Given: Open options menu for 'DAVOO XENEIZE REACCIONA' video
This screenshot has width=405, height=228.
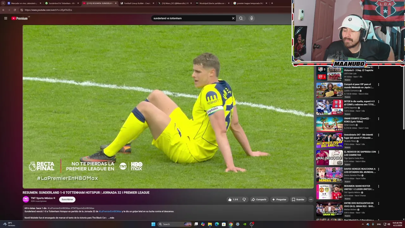Looking at the screenshot, I should [x=378, y=169].
